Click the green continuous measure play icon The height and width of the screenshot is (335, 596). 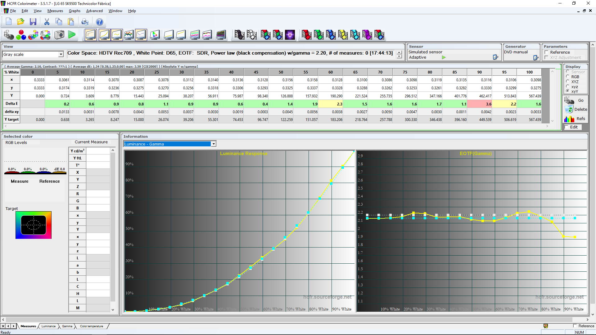pyautogui.click(x=72, y=35)
